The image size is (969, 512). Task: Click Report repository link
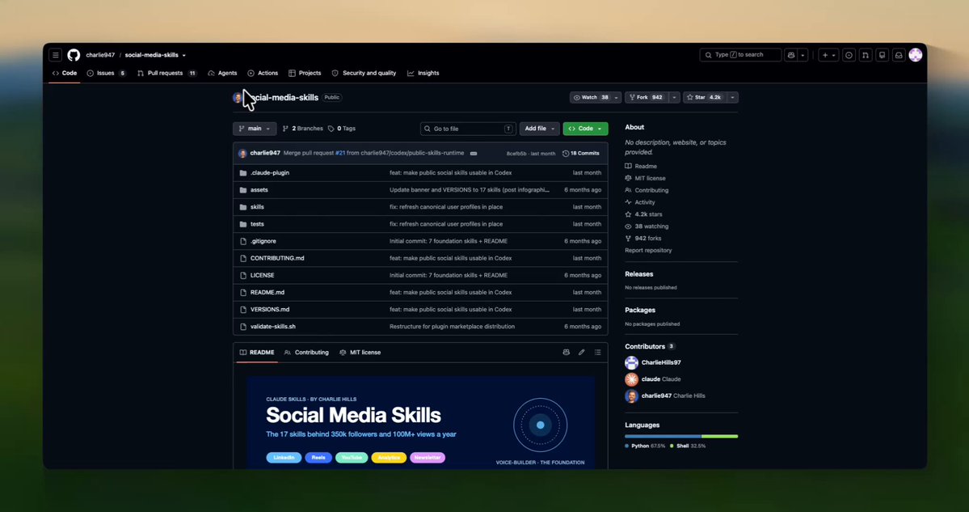click(x=648, y=251)
